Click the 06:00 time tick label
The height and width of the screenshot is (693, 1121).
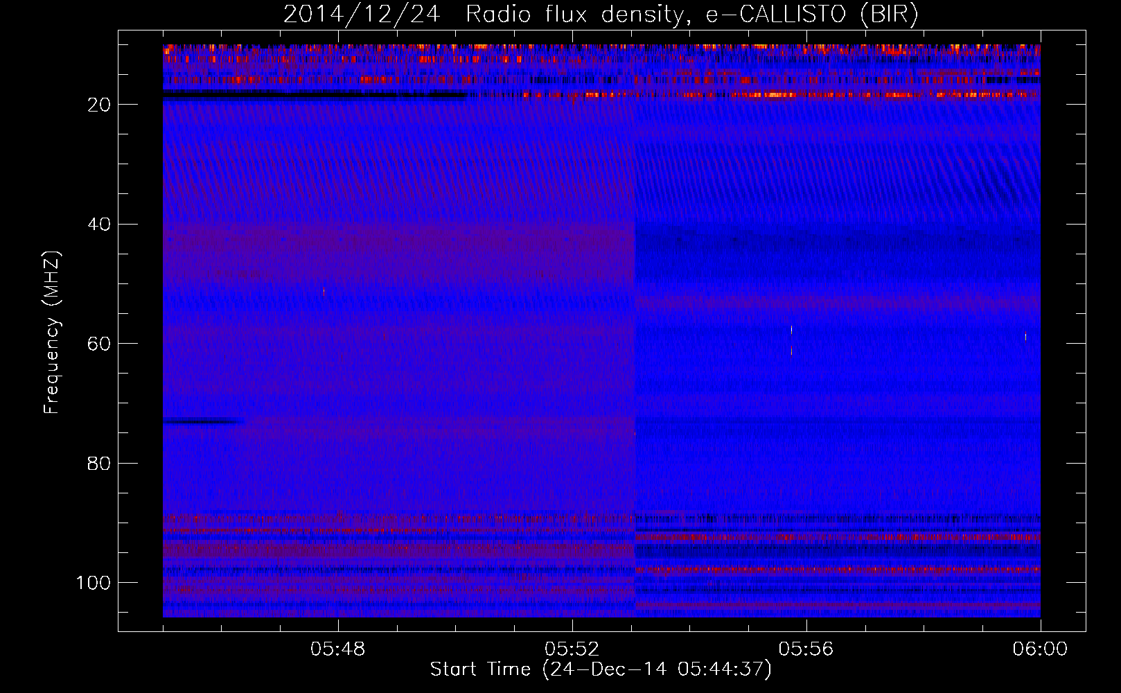point(1040,649)
